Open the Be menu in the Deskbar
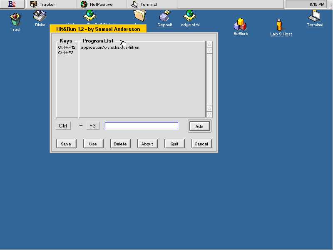Screen dimensions: 333x250 pos(12,4)
